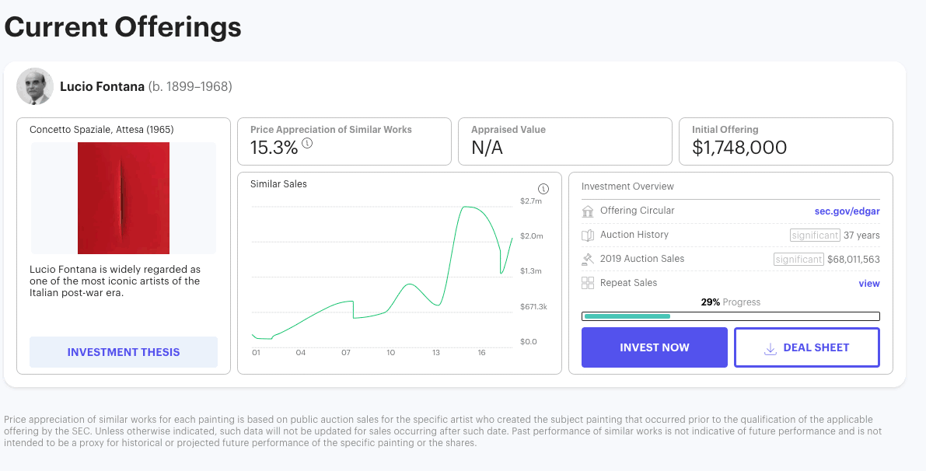Image resolution: width=926 pixels, height=471 pixels.
Task: Click the 16 year label on chart axis
Action: [x=481, y=353]
